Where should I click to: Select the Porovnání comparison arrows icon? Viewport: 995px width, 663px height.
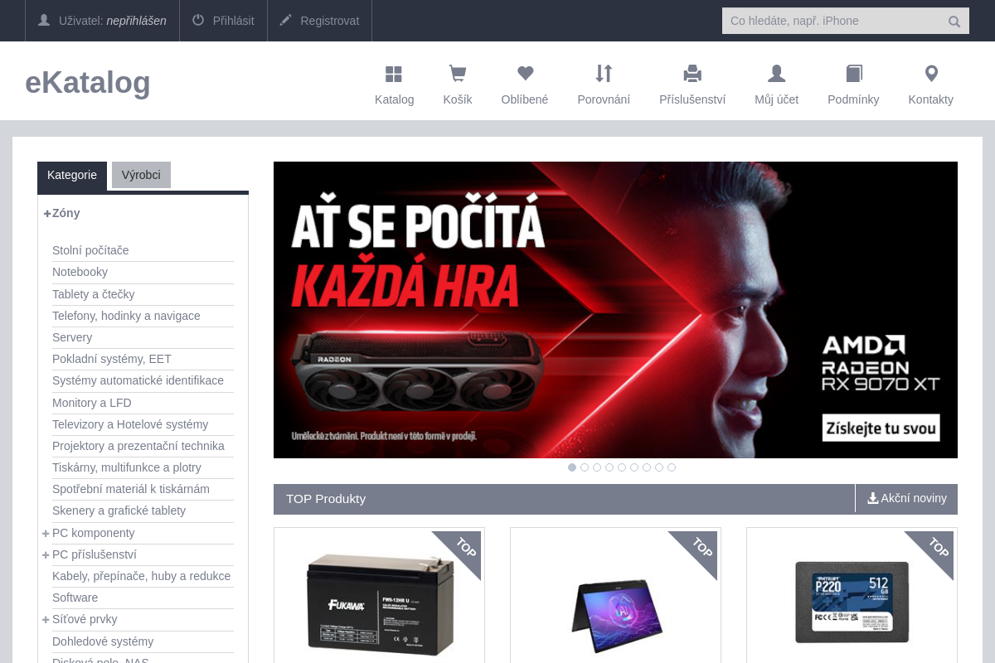604,74
